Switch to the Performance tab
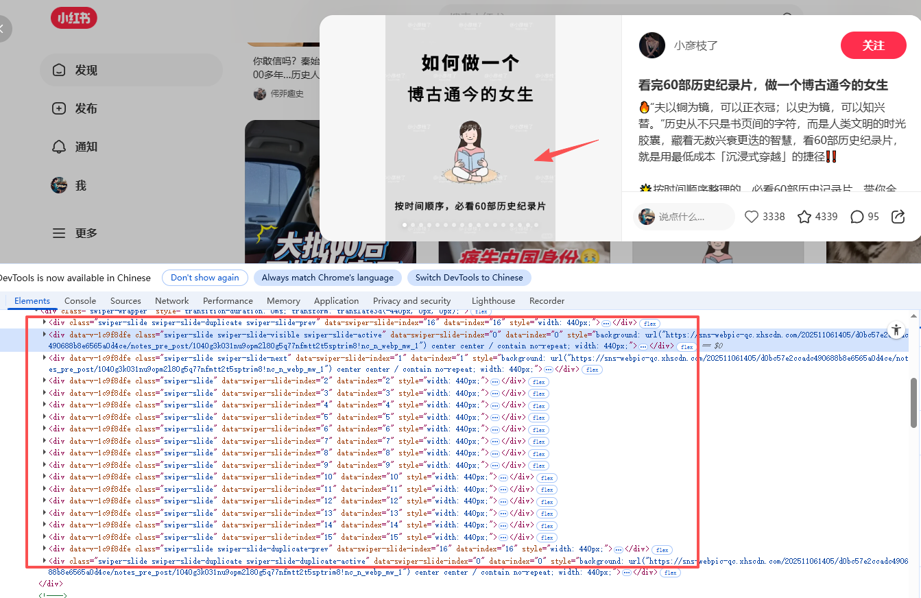The image size is (921, 598). 228,301
